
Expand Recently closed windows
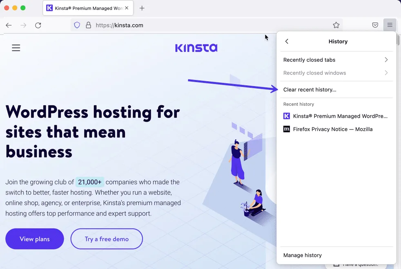coord(336,73)
